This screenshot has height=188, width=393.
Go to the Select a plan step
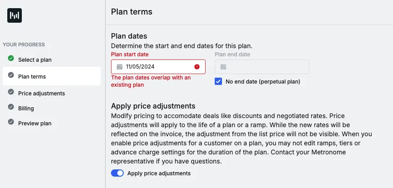click(x=35, y=59)
